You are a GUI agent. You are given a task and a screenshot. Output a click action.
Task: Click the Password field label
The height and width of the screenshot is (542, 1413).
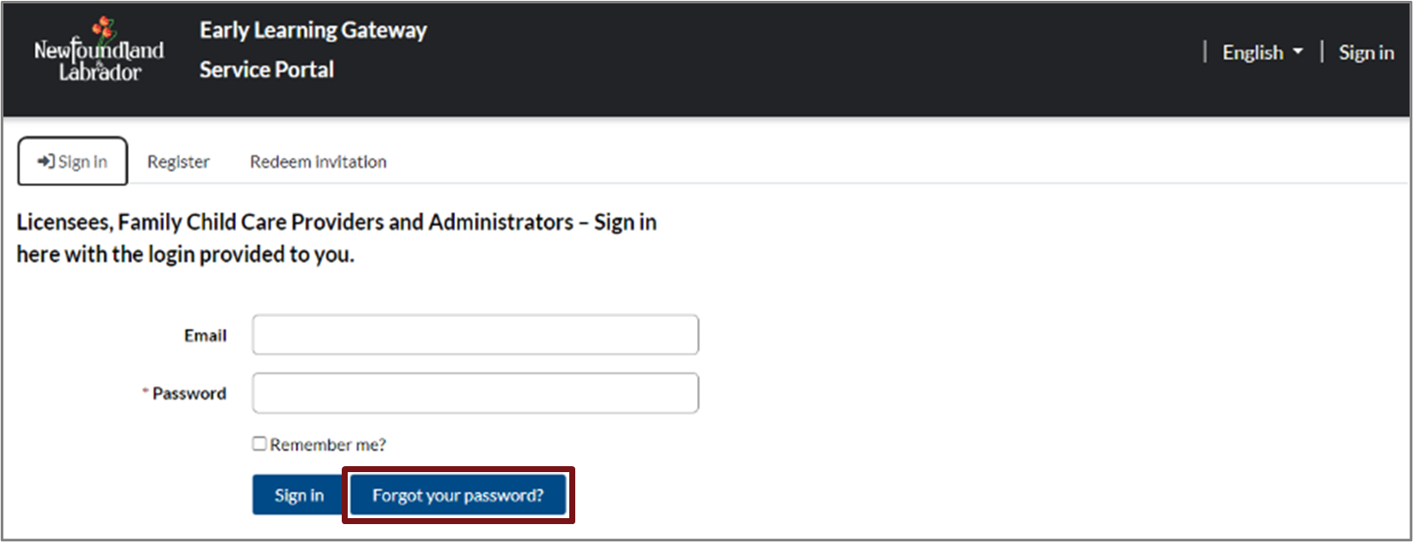[x=189, y=394]
